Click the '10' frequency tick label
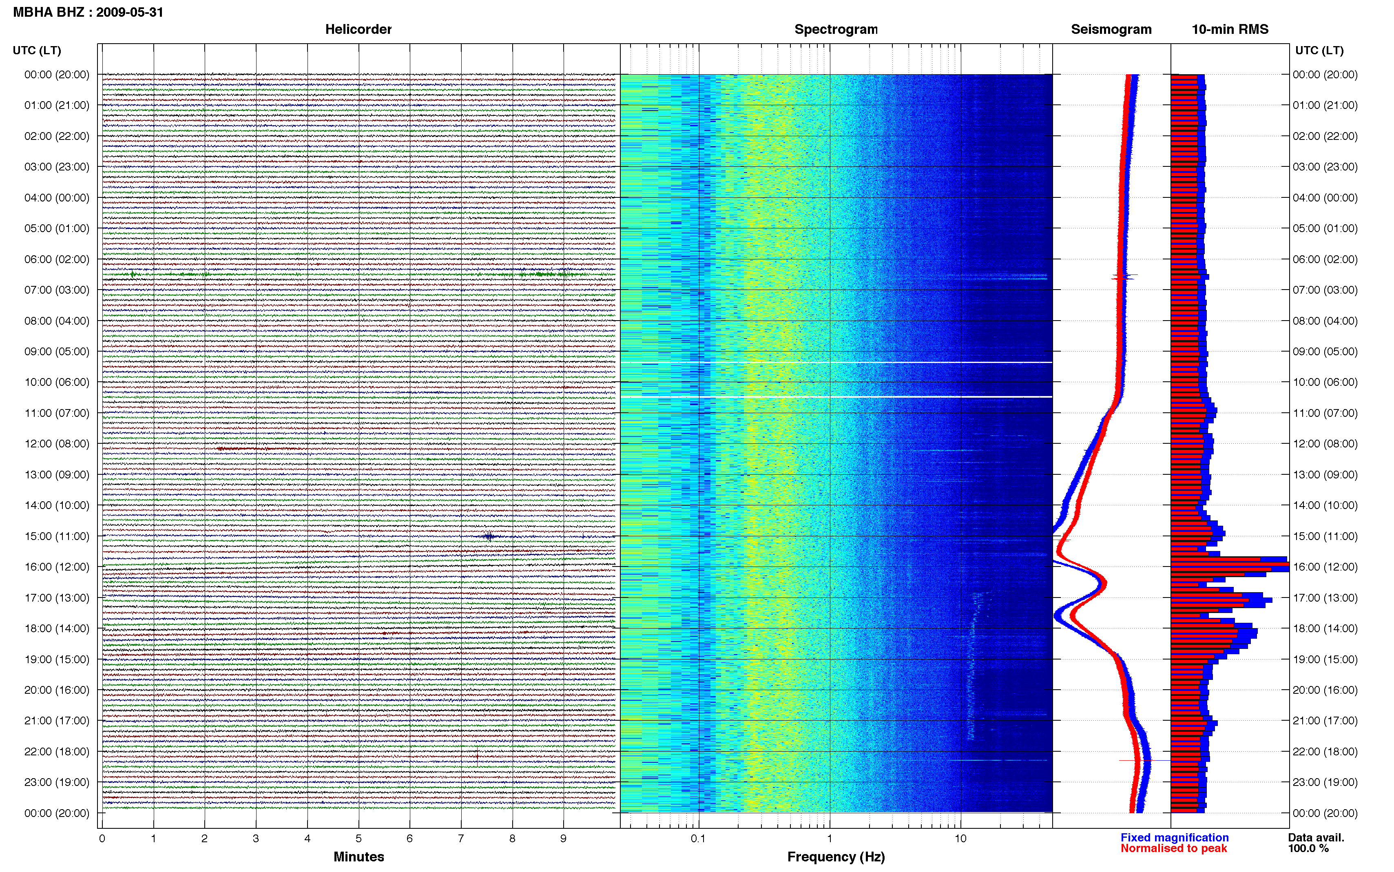Image resolution: width=1394 pixels, height=872 pixels. point(960,839)
